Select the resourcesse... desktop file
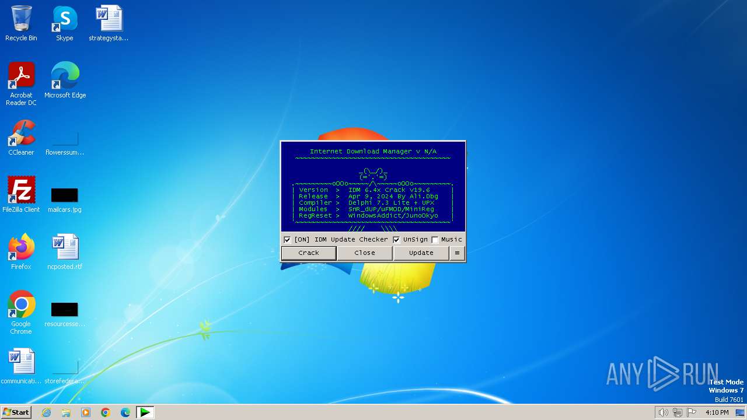Viewport: 747px width, 420px height. 65,314
